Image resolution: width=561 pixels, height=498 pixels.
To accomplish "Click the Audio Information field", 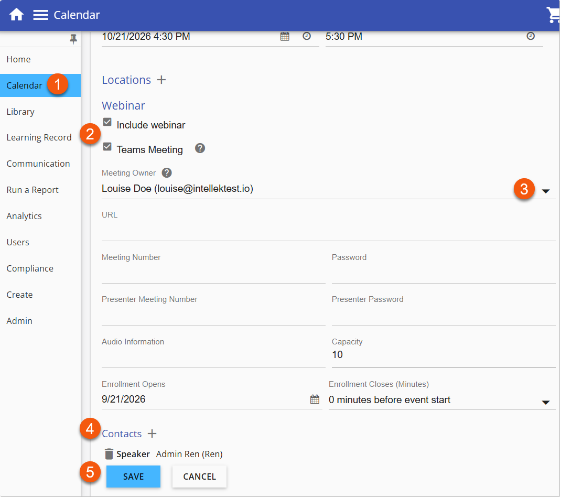I will tap(213, 358).
